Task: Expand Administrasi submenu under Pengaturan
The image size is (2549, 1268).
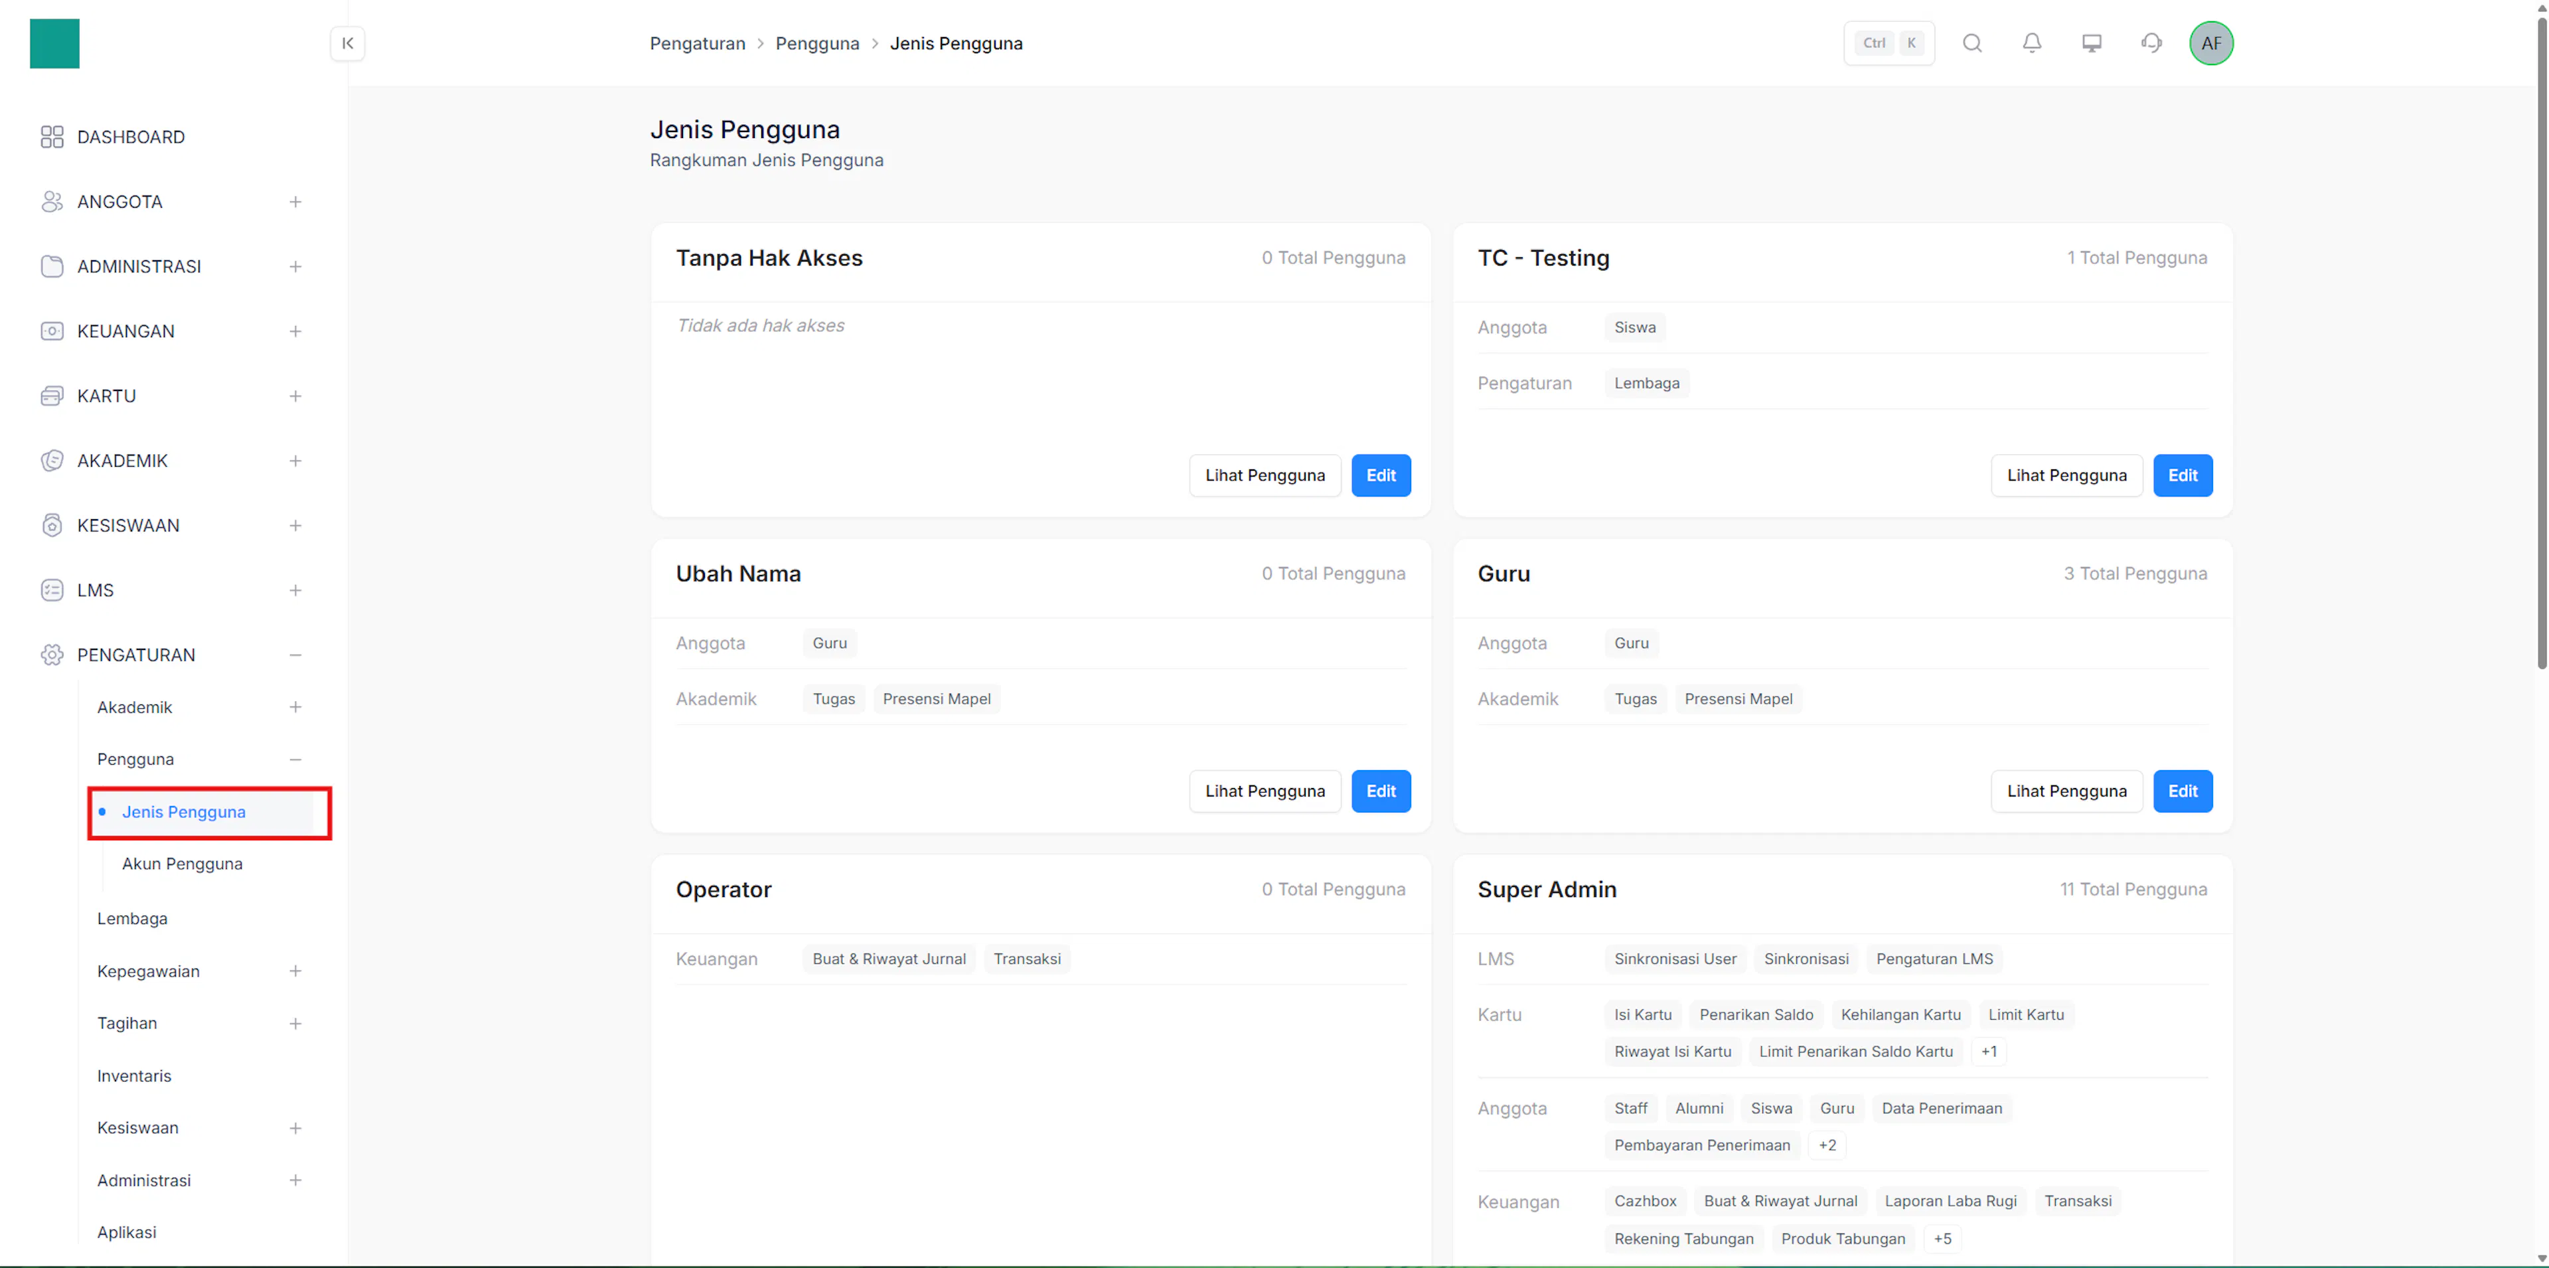Action: [295, 1181]
